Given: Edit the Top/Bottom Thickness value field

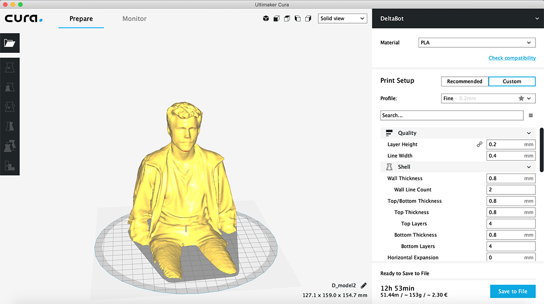Looking at the screenshot, I should [x=511, y=201].
